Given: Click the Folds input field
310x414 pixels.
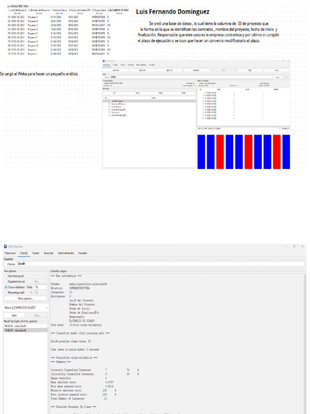Looking at the screenshot, I should (40, 287).
